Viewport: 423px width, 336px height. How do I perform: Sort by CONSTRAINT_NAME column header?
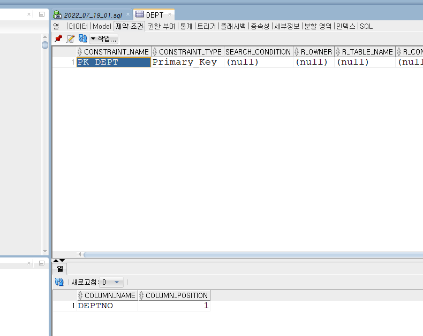click(x=114, y=52)
